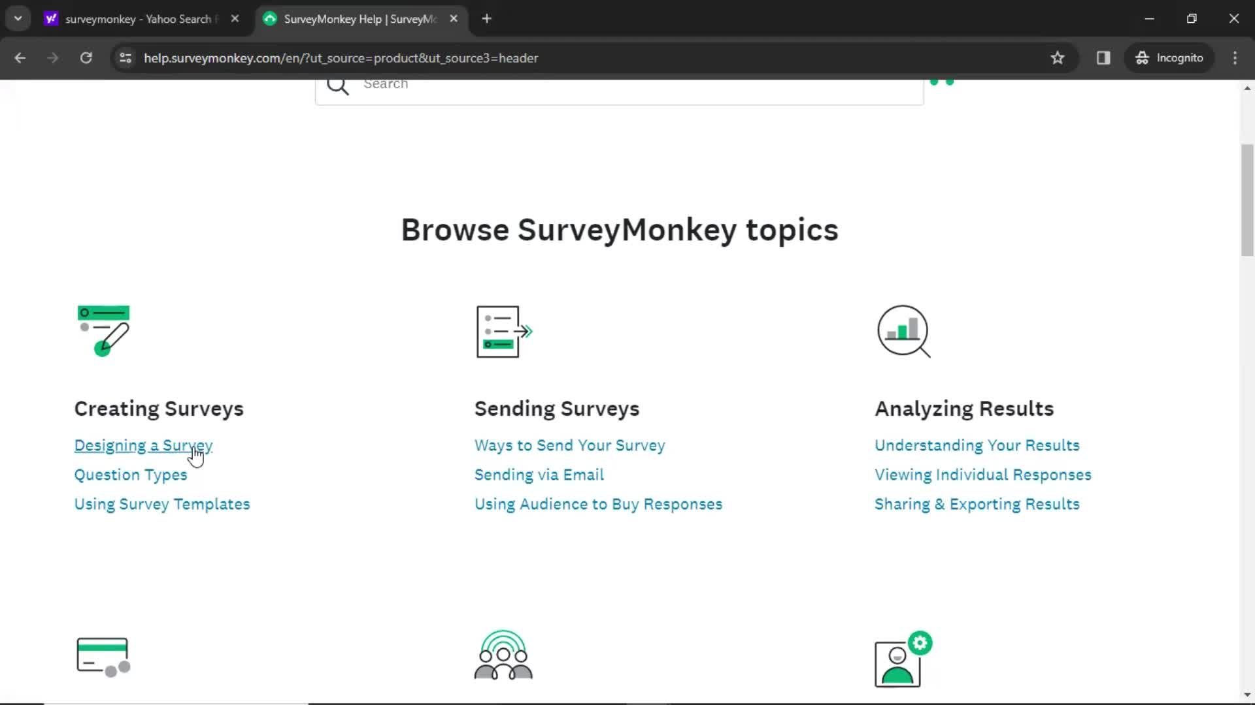Click the Creating Surveys topic icon
The width and height of the screenshot is (1255, 705).
[103, 332]
